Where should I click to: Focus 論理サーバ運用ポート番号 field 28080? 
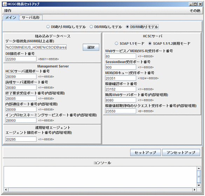pyautogui.click(x=21, y=87)
